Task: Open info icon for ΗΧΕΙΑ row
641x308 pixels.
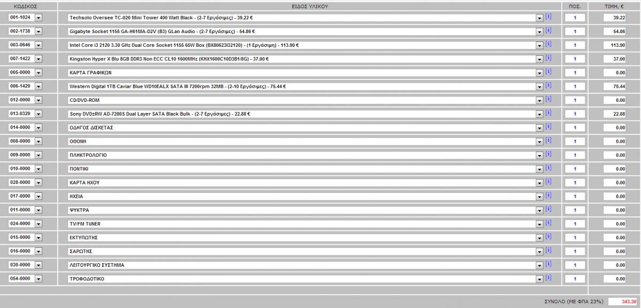Action: point(548,195)
